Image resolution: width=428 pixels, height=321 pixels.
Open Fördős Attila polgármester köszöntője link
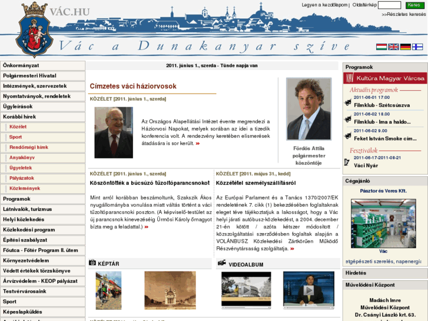pos(308,155)
